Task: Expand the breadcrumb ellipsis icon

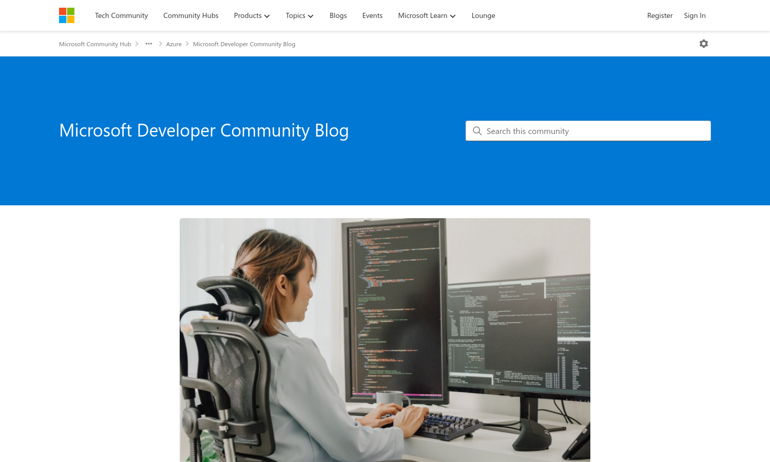Action: [149, 44]
